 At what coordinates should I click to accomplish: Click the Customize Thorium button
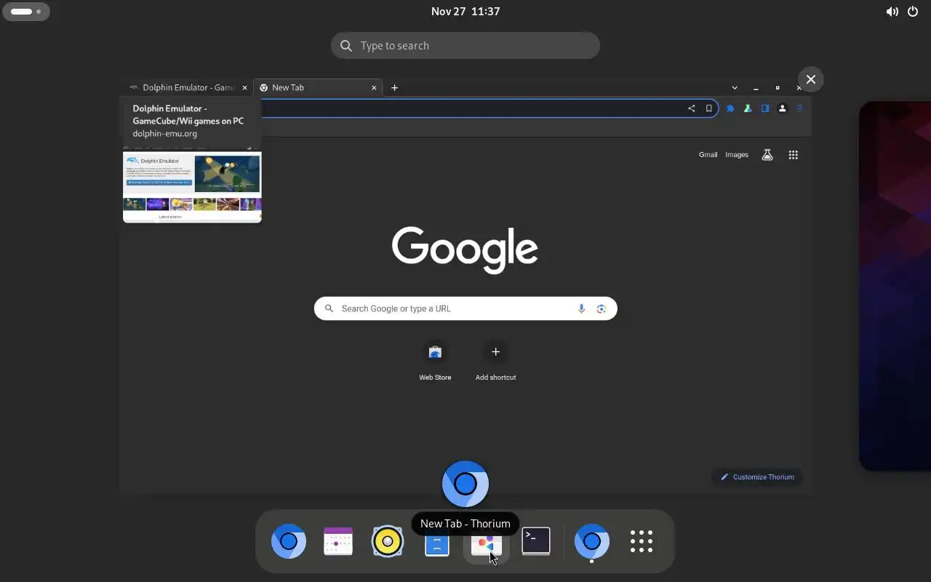pyautogui.click(x=757, y=477)
